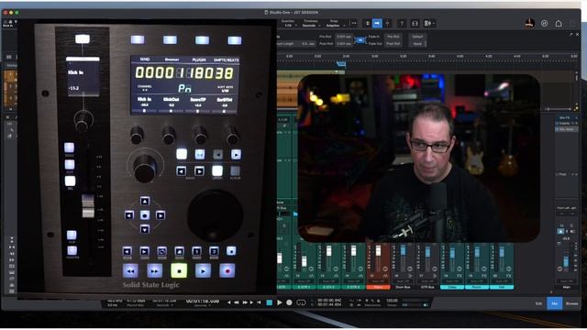The width and height of the screenshot is (587, 330).
Task: Click the toolbar icon left of the blue toggle
Action: [368, 24]
